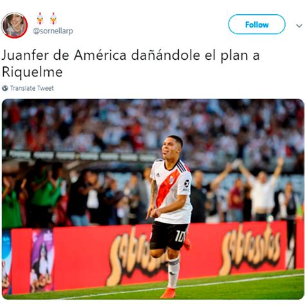
Task: Click the globe icon beside Translate Tweet
Action: coord(5,88)
